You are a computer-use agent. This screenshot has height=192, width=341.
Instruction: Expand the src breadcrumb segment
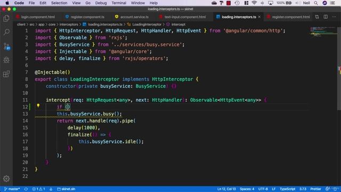pyautogui.click(x=32, y=25)
